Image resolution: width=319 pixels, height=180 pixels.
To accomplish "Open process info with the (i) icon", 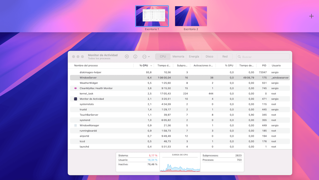I will tap(135, 57).
